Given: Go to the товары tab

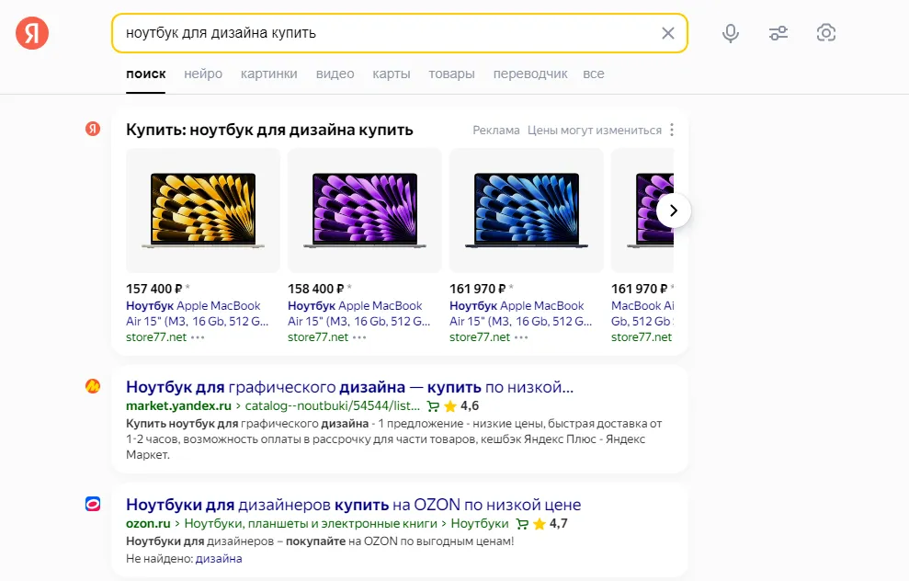Looking at the screenshot, I should 451,74.
